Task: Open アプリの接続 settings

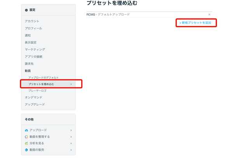Action: (x=33, y=57)
